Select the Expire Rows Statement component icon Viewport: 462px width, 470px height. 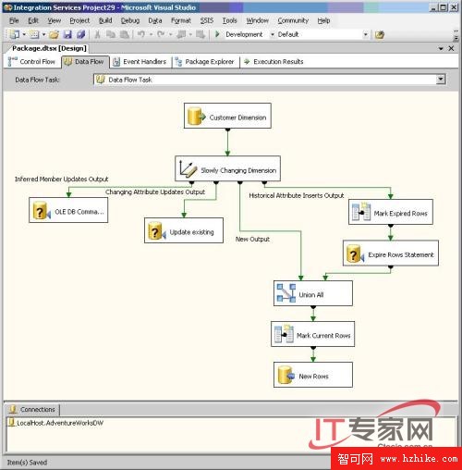tap(355, 254)
